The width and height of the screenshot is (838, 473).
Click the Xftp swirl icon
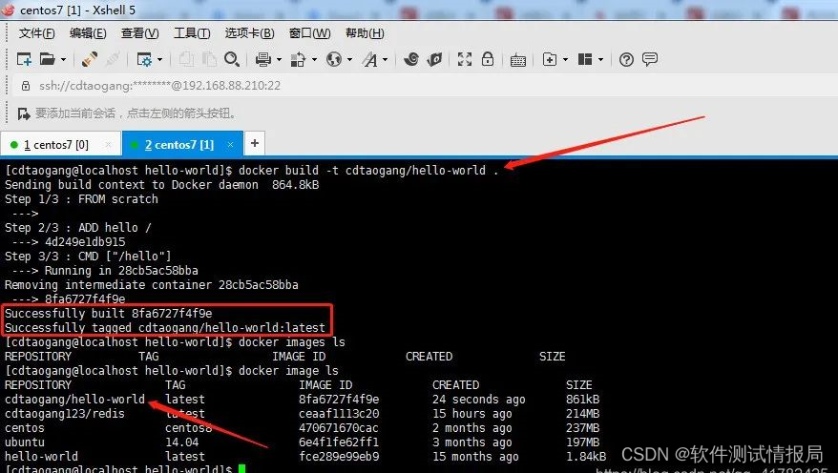(x=411, y=59)
